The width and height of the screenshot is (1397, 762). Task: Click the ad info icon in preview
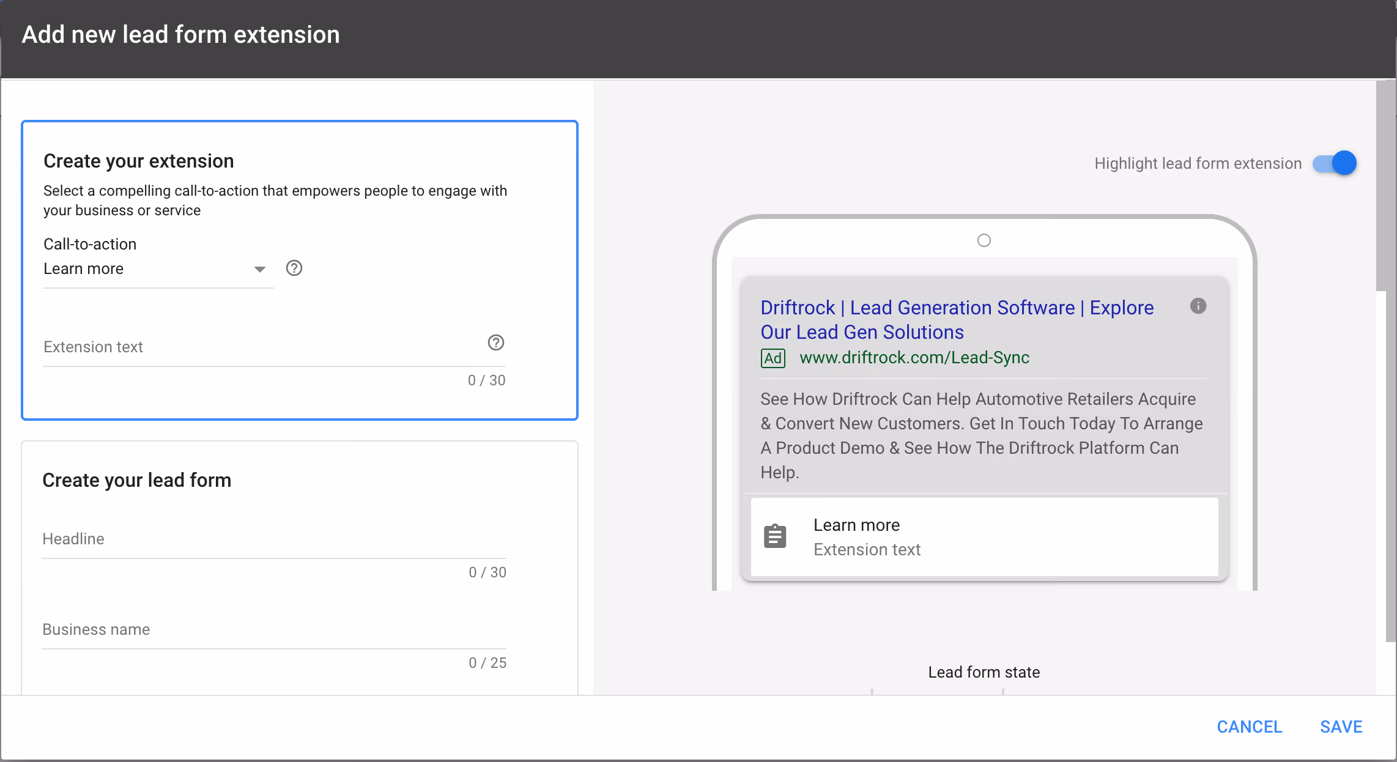(1198, 306)
